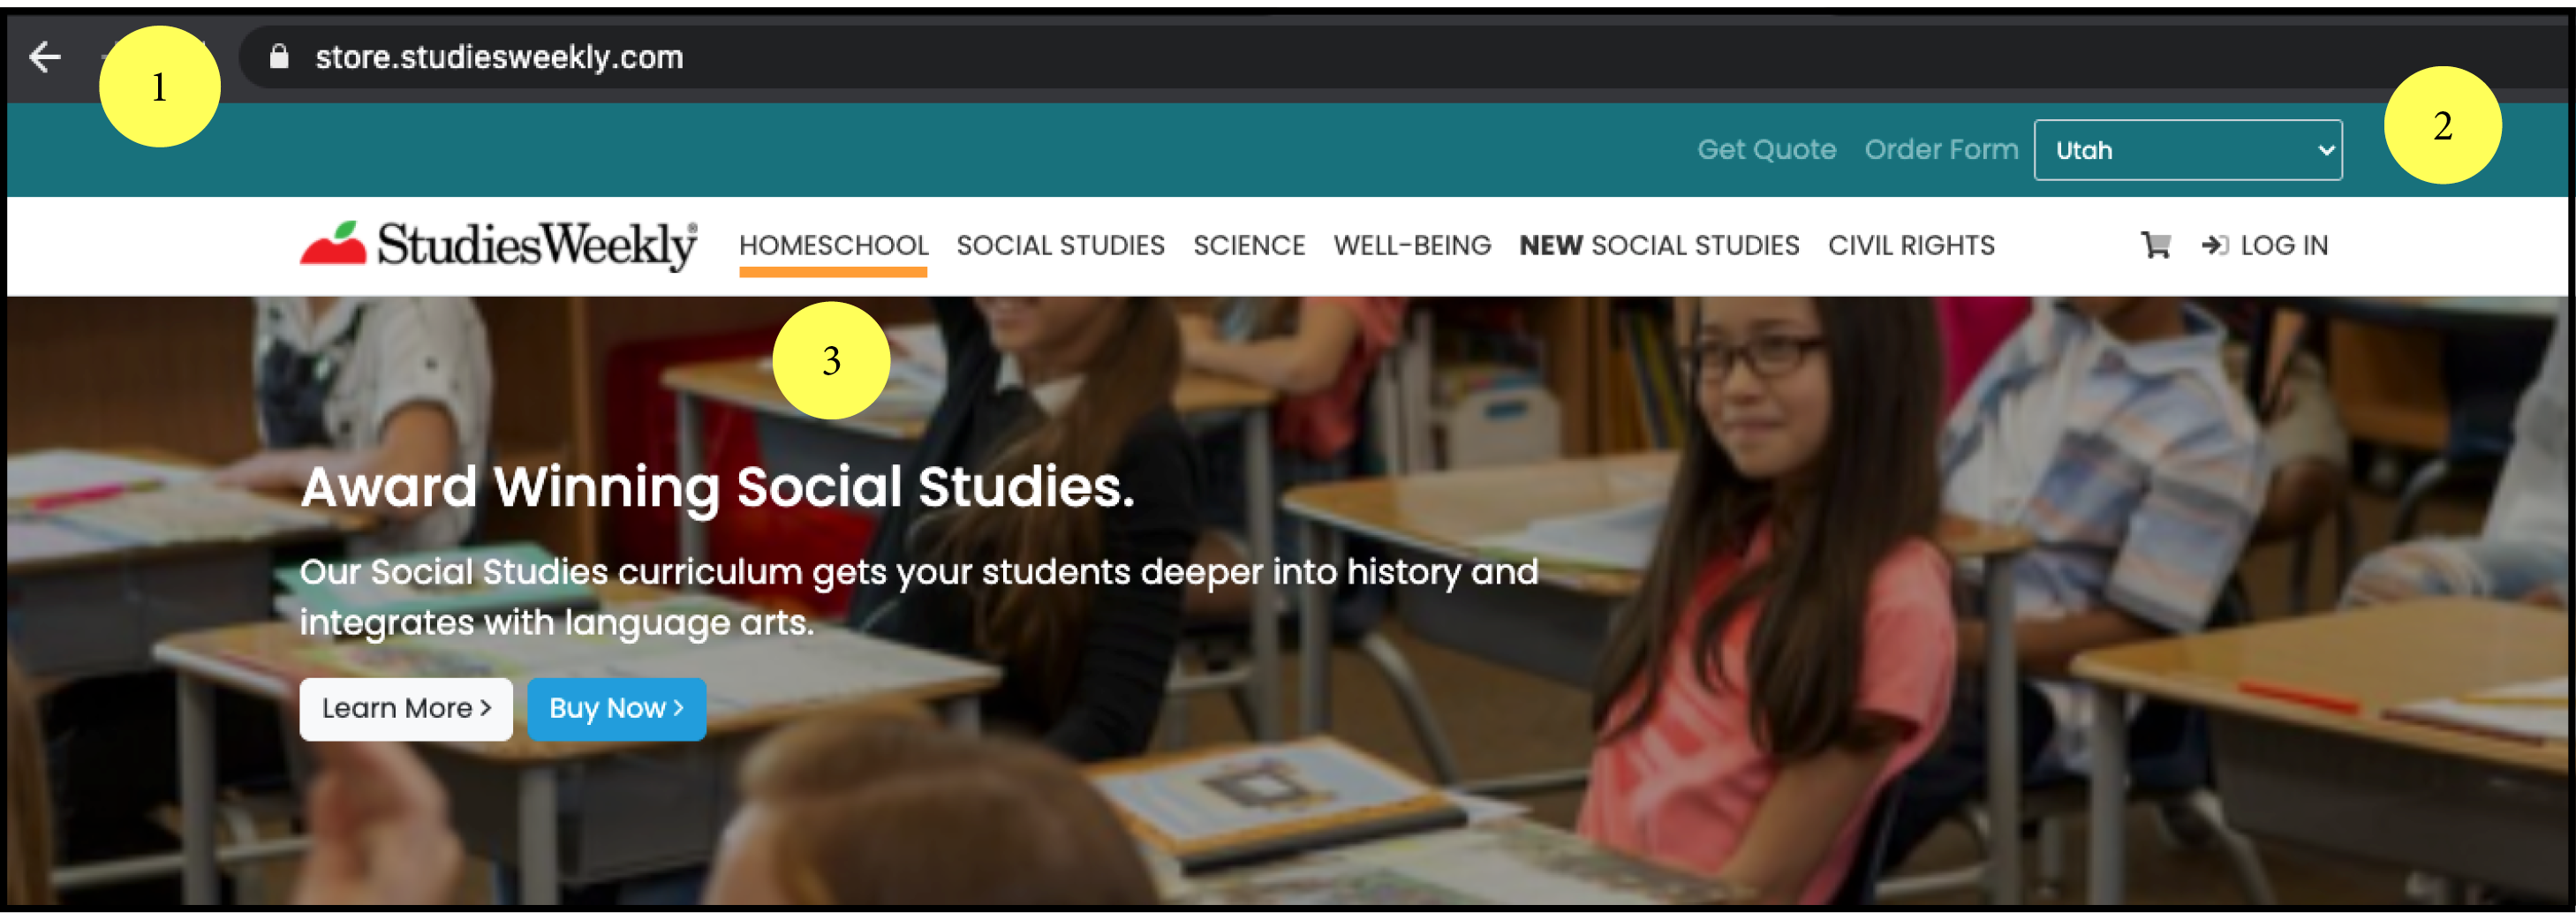Open the Homeschool menu item
2576x920 pixels.
pos(833,245)
